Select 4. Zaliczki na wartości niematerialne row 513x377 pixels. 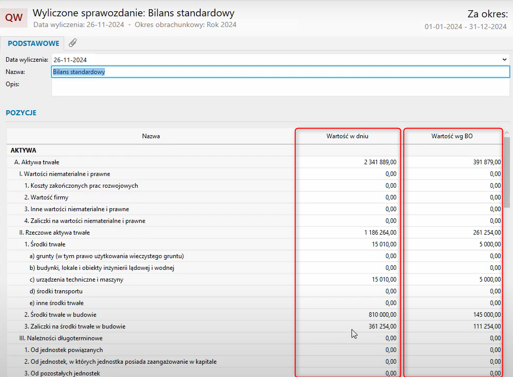[255, 221]
